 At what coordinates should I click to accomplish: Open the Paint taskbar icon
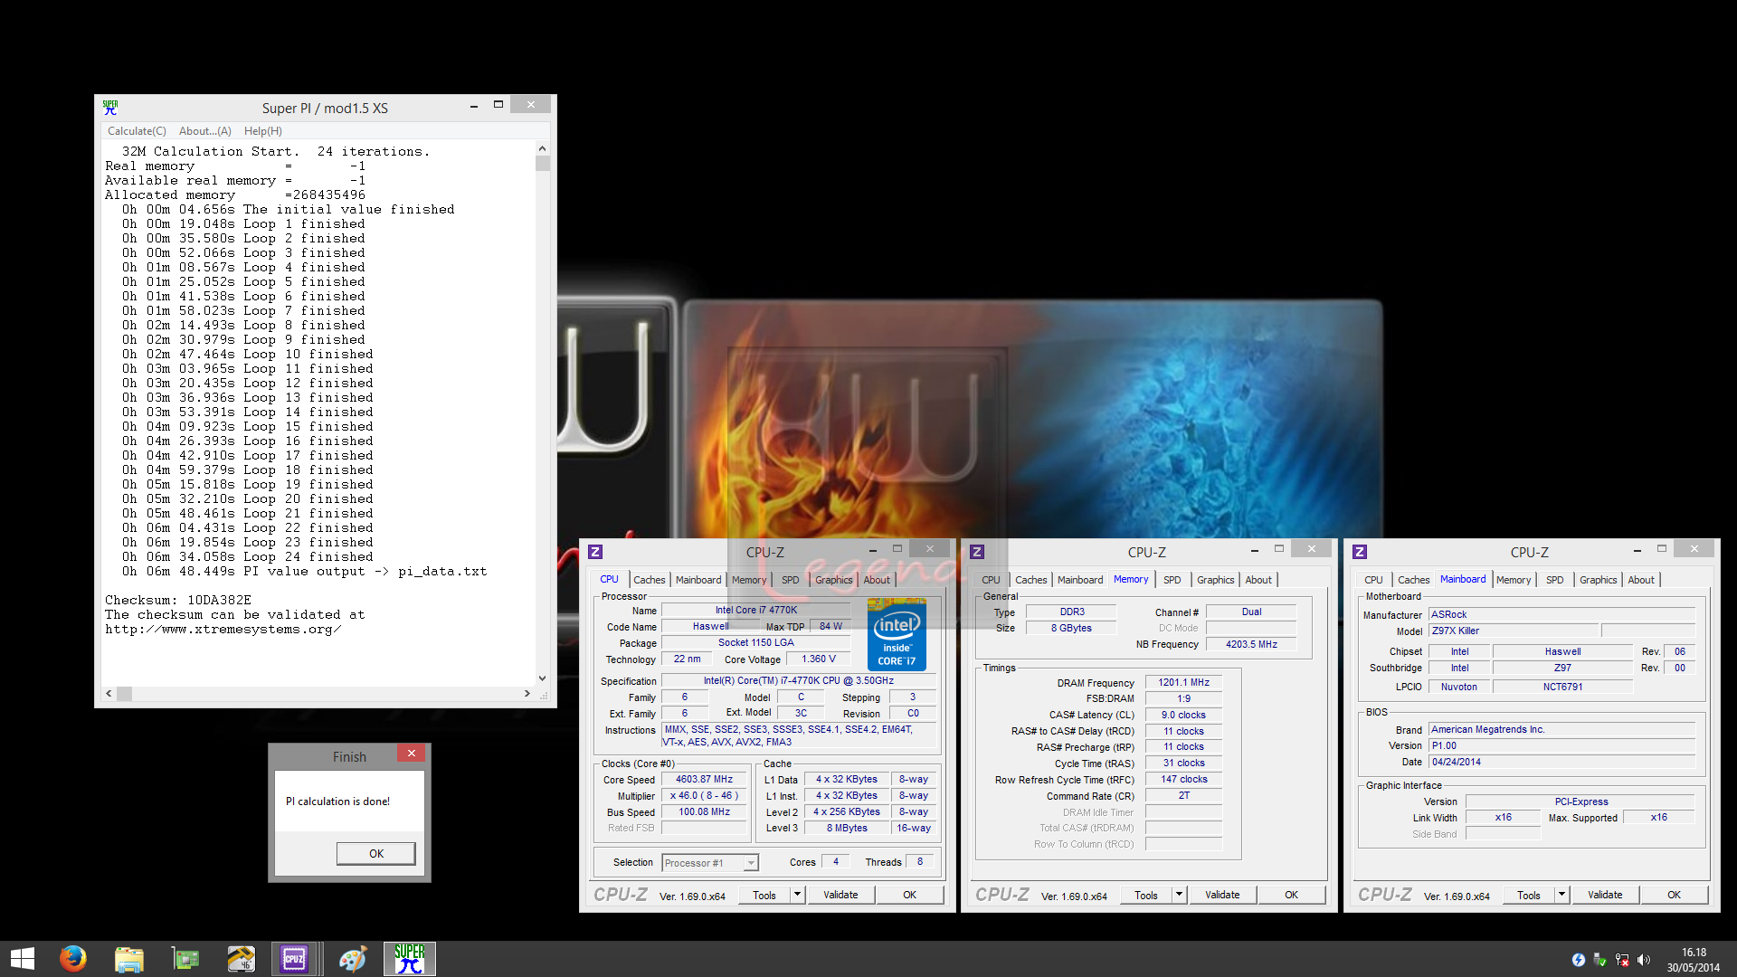tap(353, 959)
